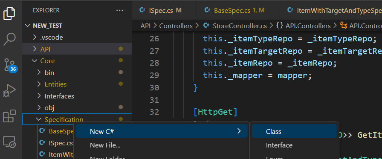Click the API.Contro class breadcrumb
The width and height of the screenshot is (382, 159).
click(x=365, y=26)
